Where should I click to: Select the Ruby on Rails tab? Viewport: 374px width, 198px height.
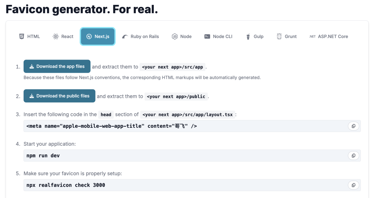coord(141,36)
